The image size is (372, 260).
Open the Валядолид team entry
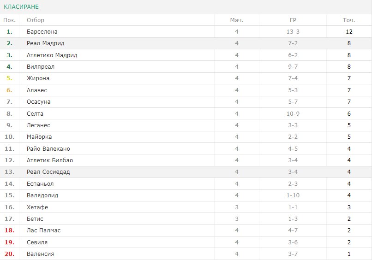pyautogui.click(x=42, y=195)
